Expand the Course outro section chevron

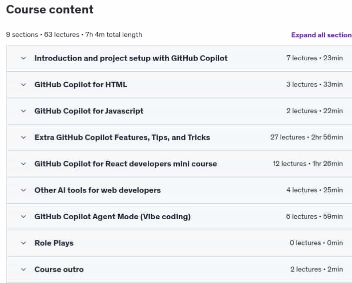click(23, 270)
